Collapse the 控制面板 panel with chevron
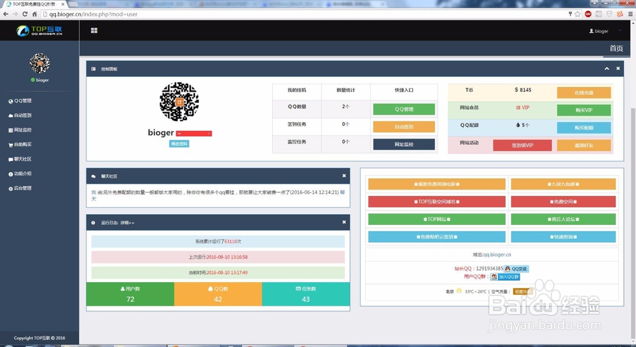Image resolution: width=636 pixels, height=347 pixels. (607, 69)
